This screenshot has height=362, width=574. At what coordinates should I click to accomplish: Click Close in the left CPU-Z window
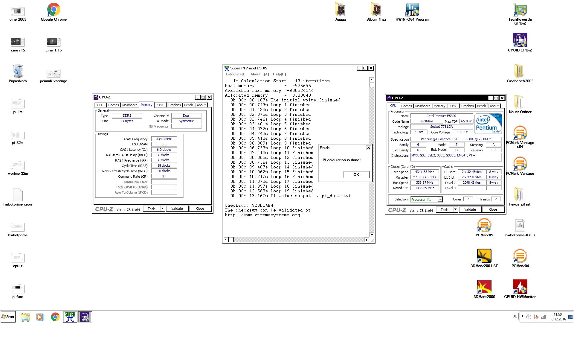tap(200, 209)
